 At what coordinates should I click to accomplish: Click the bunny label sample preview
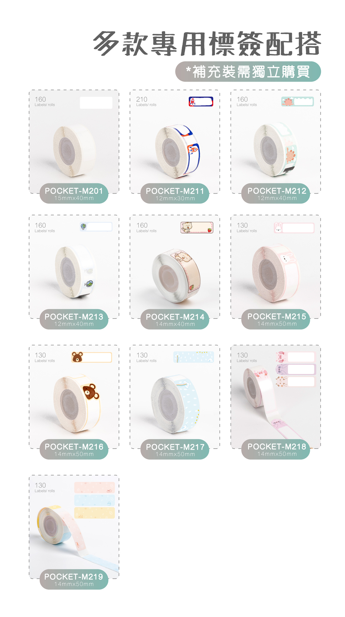pyautogui.click(x=294, y=228)
